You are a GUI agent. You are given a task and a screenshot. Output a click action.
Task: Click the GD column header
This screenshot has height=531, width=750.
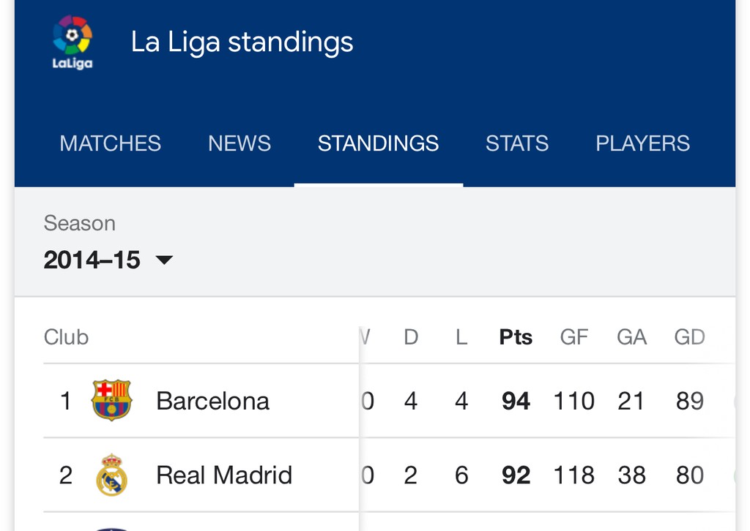(x=689, y=337)
